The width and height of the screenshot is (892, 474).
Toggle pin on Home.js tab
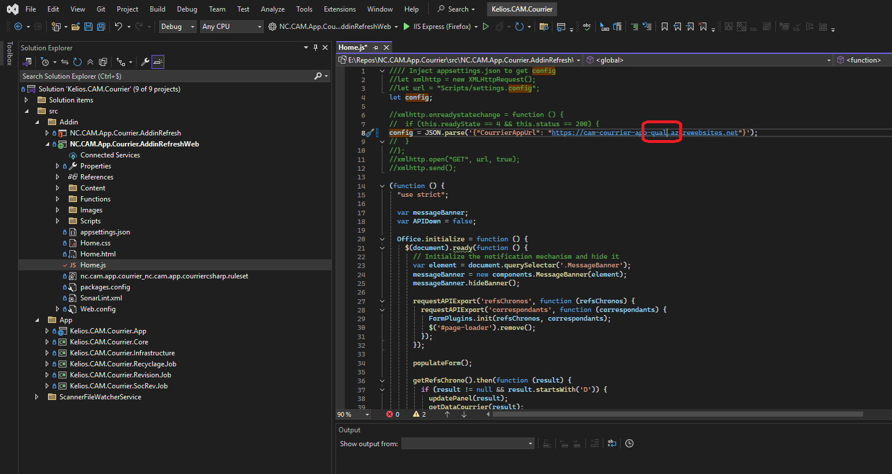tap(375, 47)
